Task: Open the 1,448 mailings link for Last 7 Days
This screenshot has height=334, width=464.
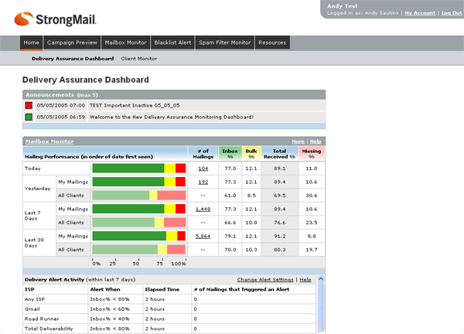Action: tap(203, 210)
